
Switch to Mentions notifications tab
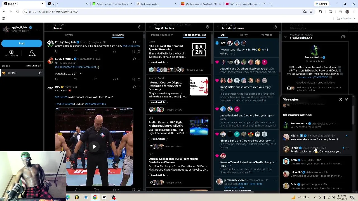(x=267, y=35)
